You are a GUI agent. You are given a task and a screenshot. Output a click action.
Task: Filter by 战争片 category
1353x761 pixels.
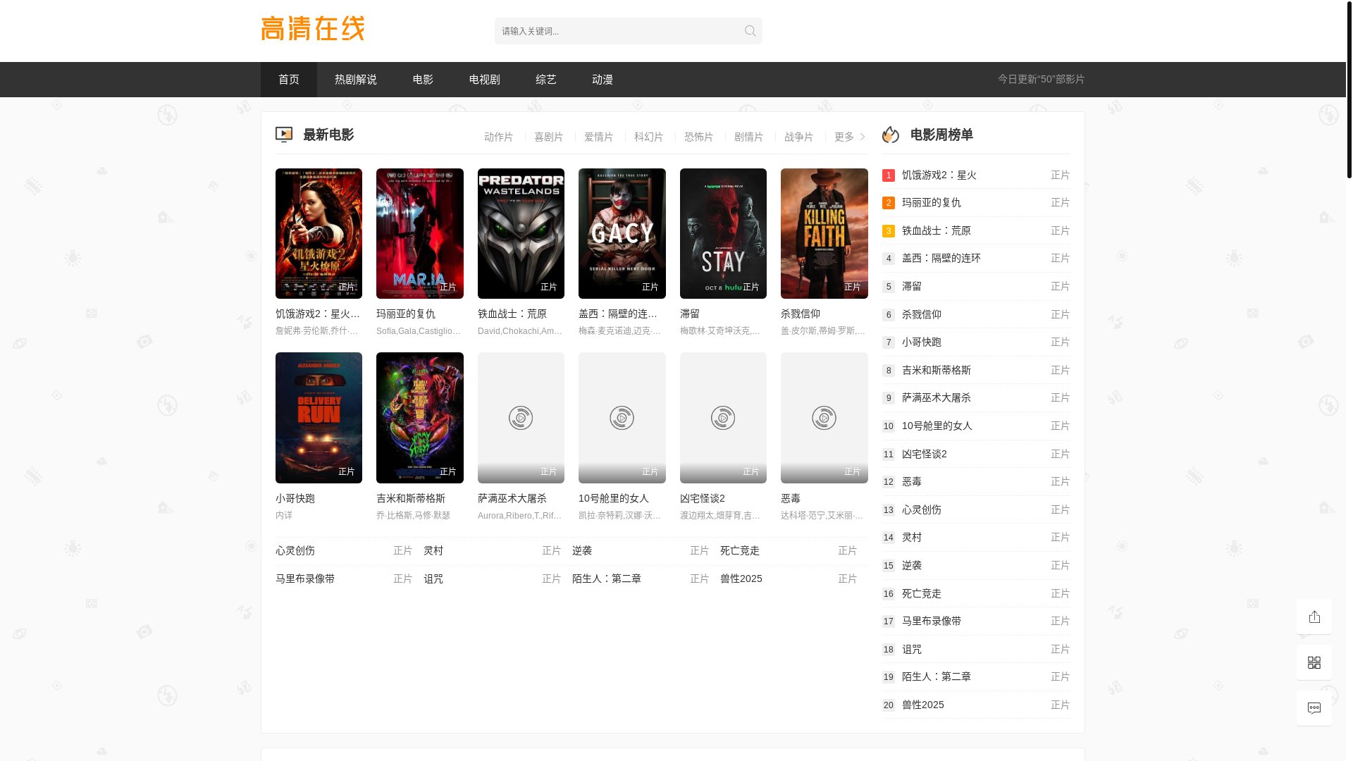[x=799, y=137]
